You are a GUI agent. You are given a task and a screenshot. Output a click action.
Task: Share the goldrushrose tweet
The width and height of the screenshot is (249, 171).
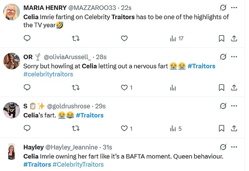[234, 128]
